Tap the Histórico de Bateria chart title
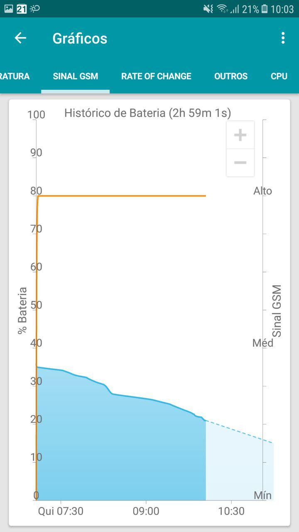This screenshot has height=532, width=299. [147, 113]
